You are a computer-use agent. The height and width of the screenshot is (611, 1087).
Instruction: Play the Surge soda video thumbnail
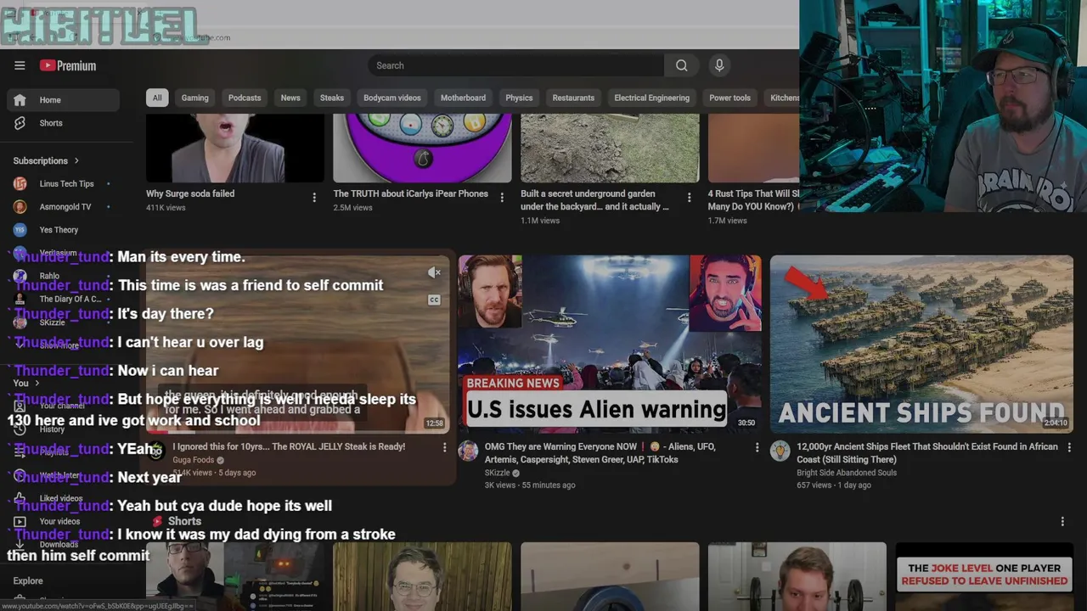[235, 148]
